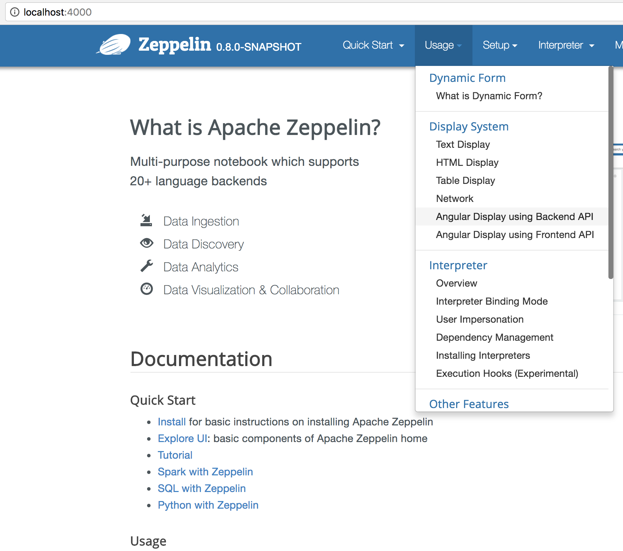Screen dimensions: 623x551
Task: Open Angular Display using Frontend API
Action: point(512,235)
